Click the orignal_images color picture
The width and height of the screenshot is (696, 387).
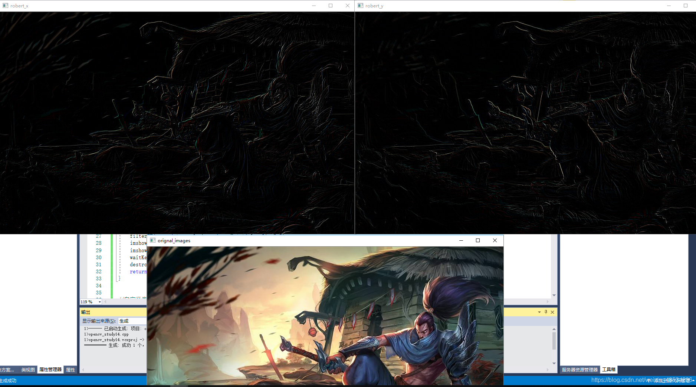click(325, 316)
